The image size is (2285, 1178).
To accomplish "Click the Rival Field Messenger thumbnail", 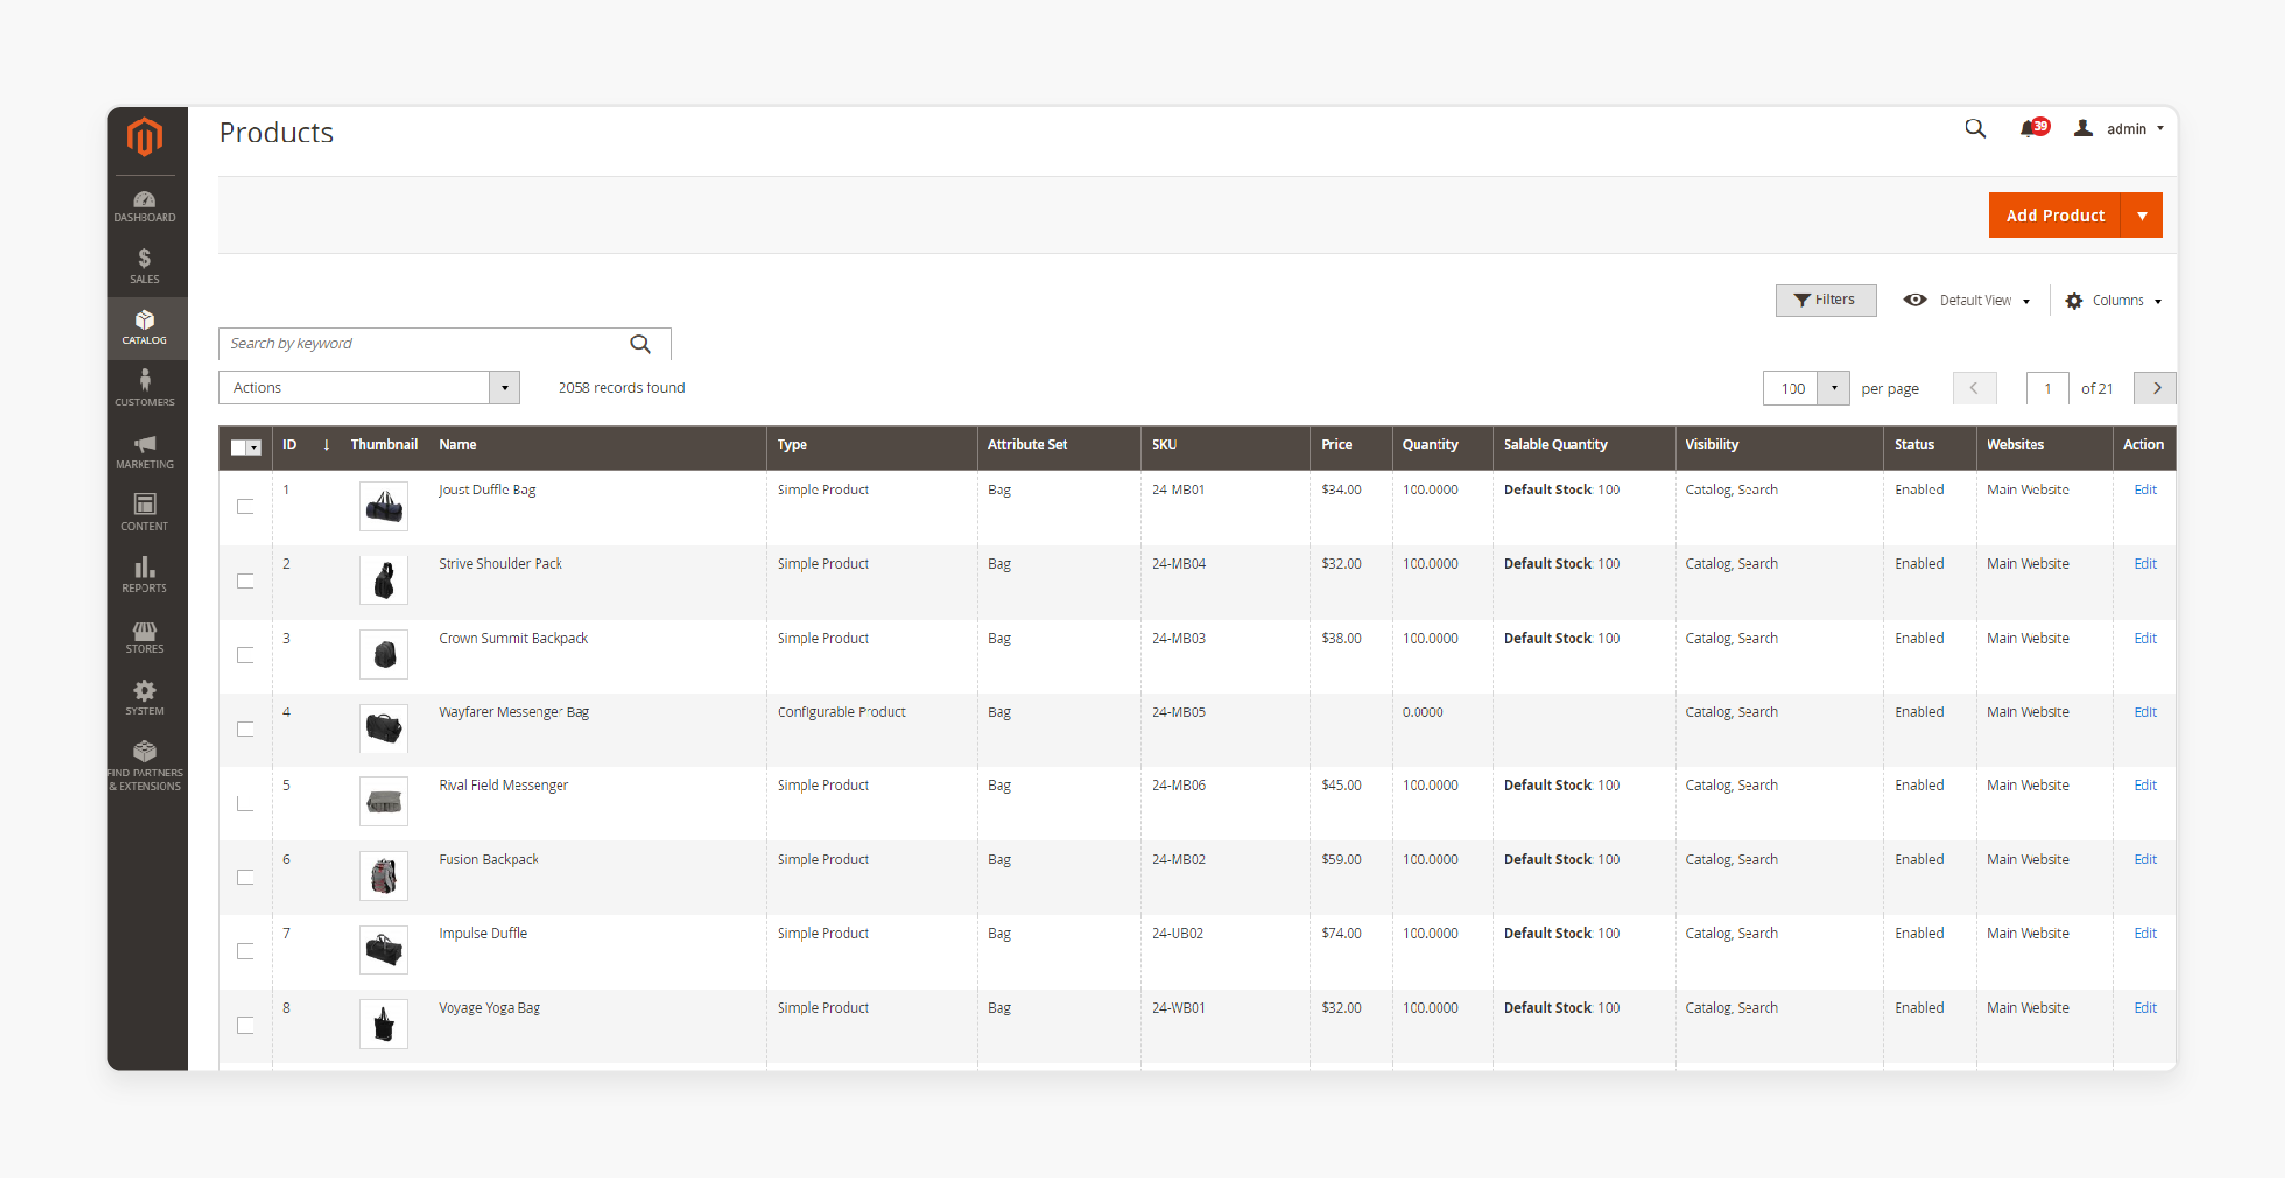I will 384,802.
